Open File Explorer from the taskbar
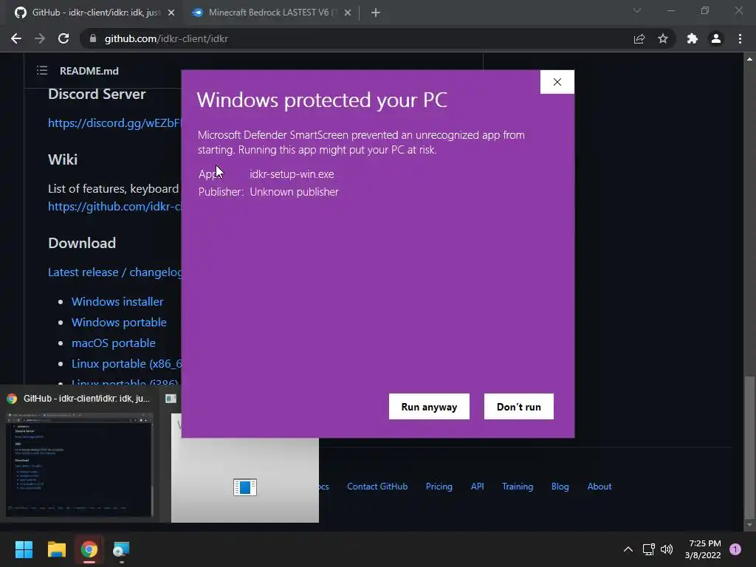 click(x=56, y=549)
